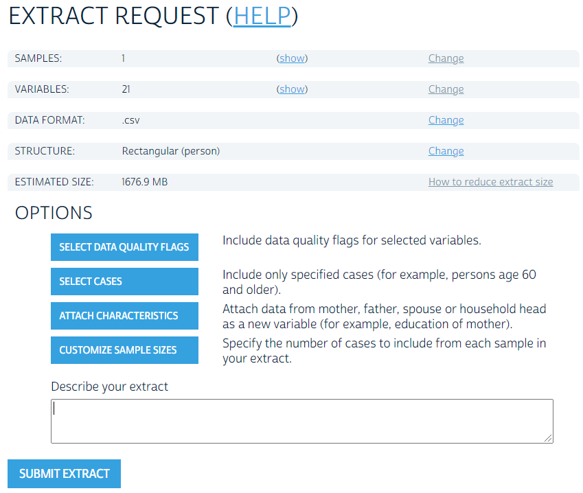
Task: Click the estimated size value 1676.9 MB
Action: pyautogui.click(x=145, y=182)
